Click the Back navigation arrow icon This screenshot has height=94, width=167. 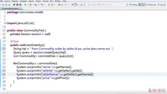(103, 5)
